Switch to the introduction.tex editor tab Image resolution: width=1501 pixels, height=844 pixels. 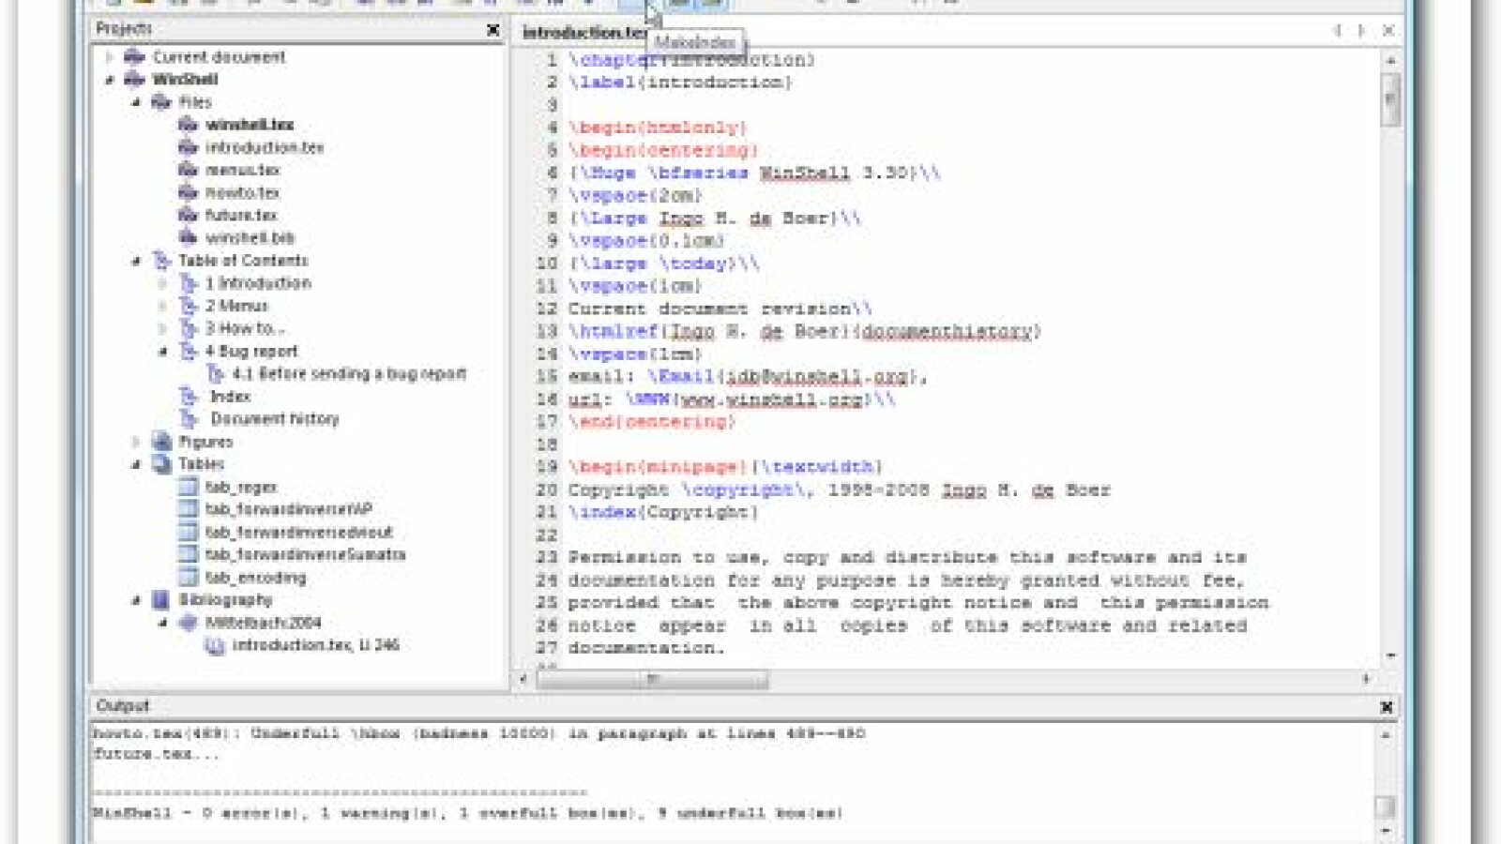pyautogui.click(x=584, y=33)
